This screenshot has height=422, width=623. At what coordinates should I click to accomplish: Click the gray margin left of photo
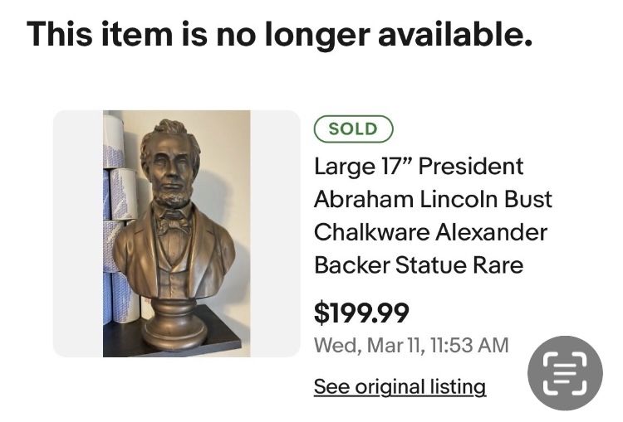point(77,234)
